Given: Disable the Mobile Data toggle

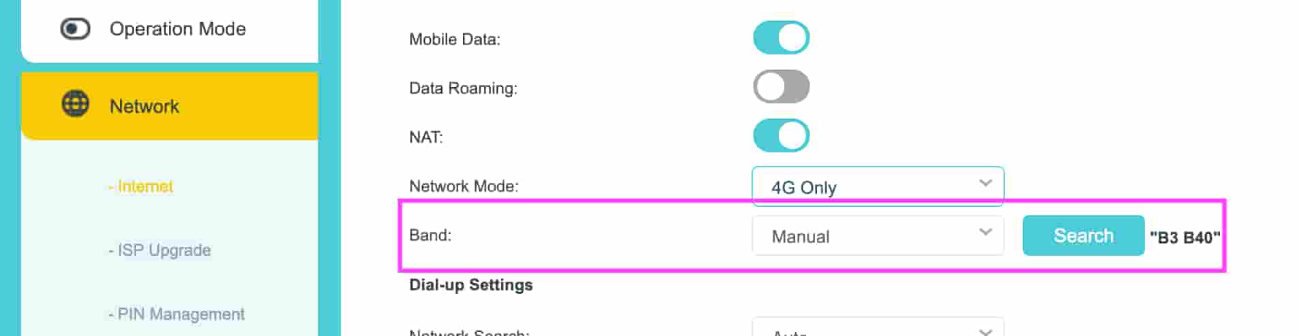Looking at the screenshot, I should 781,38.
